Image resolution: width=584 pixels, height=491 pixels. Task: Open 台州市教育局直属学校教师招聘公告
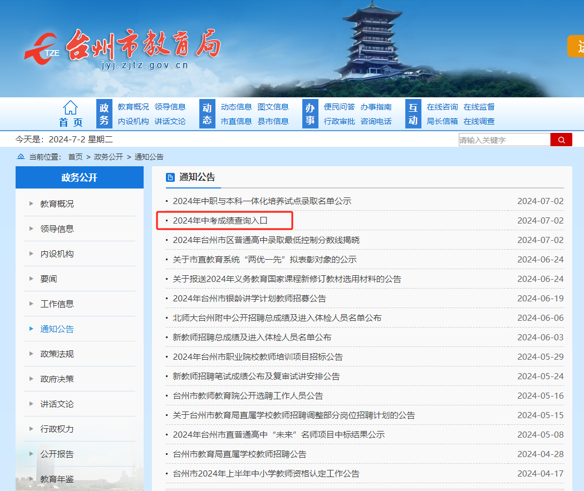point(238,454)
